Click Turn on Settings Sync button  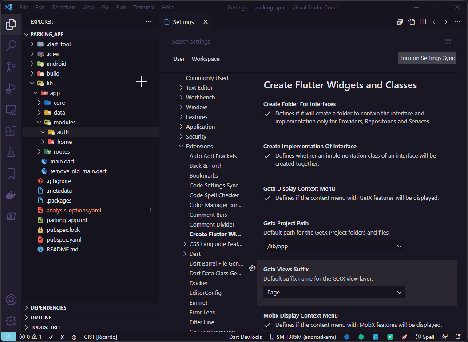pyautogui.click(x=427, y=58)
